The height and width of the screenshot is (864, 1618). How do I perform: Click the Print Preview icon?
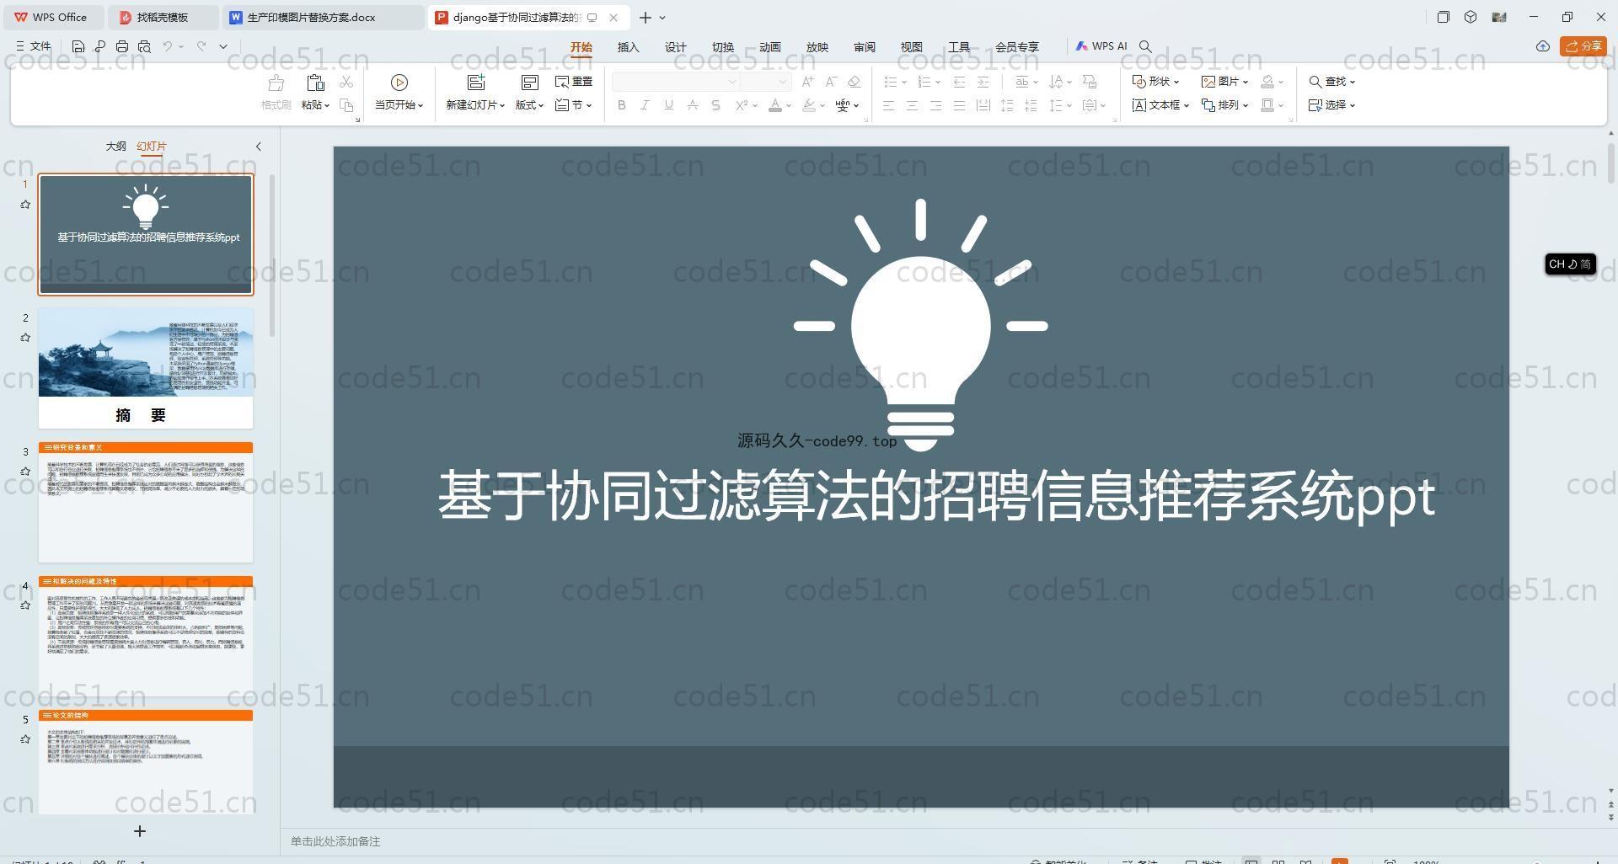pos(144,46)
